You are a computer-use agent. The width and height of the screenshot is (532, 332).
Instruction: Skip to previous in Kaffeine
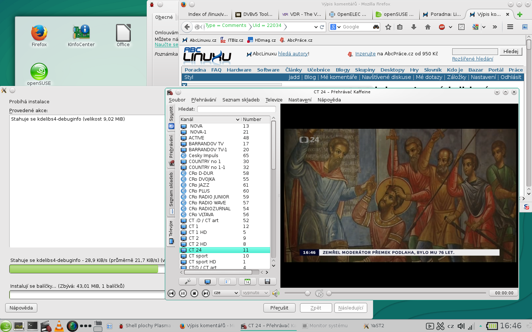click(x=171, y=293)
